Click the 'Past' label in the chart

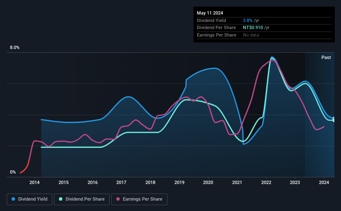[326, 57]
